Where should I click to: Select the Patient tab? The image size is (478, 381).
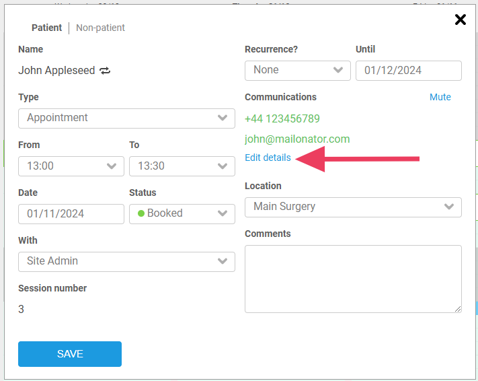[x=46, y=28]
